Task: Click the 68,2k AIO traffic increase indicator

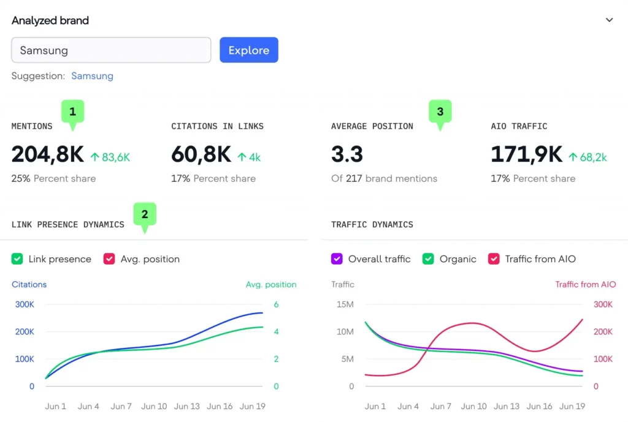Action: coord(588,157)
